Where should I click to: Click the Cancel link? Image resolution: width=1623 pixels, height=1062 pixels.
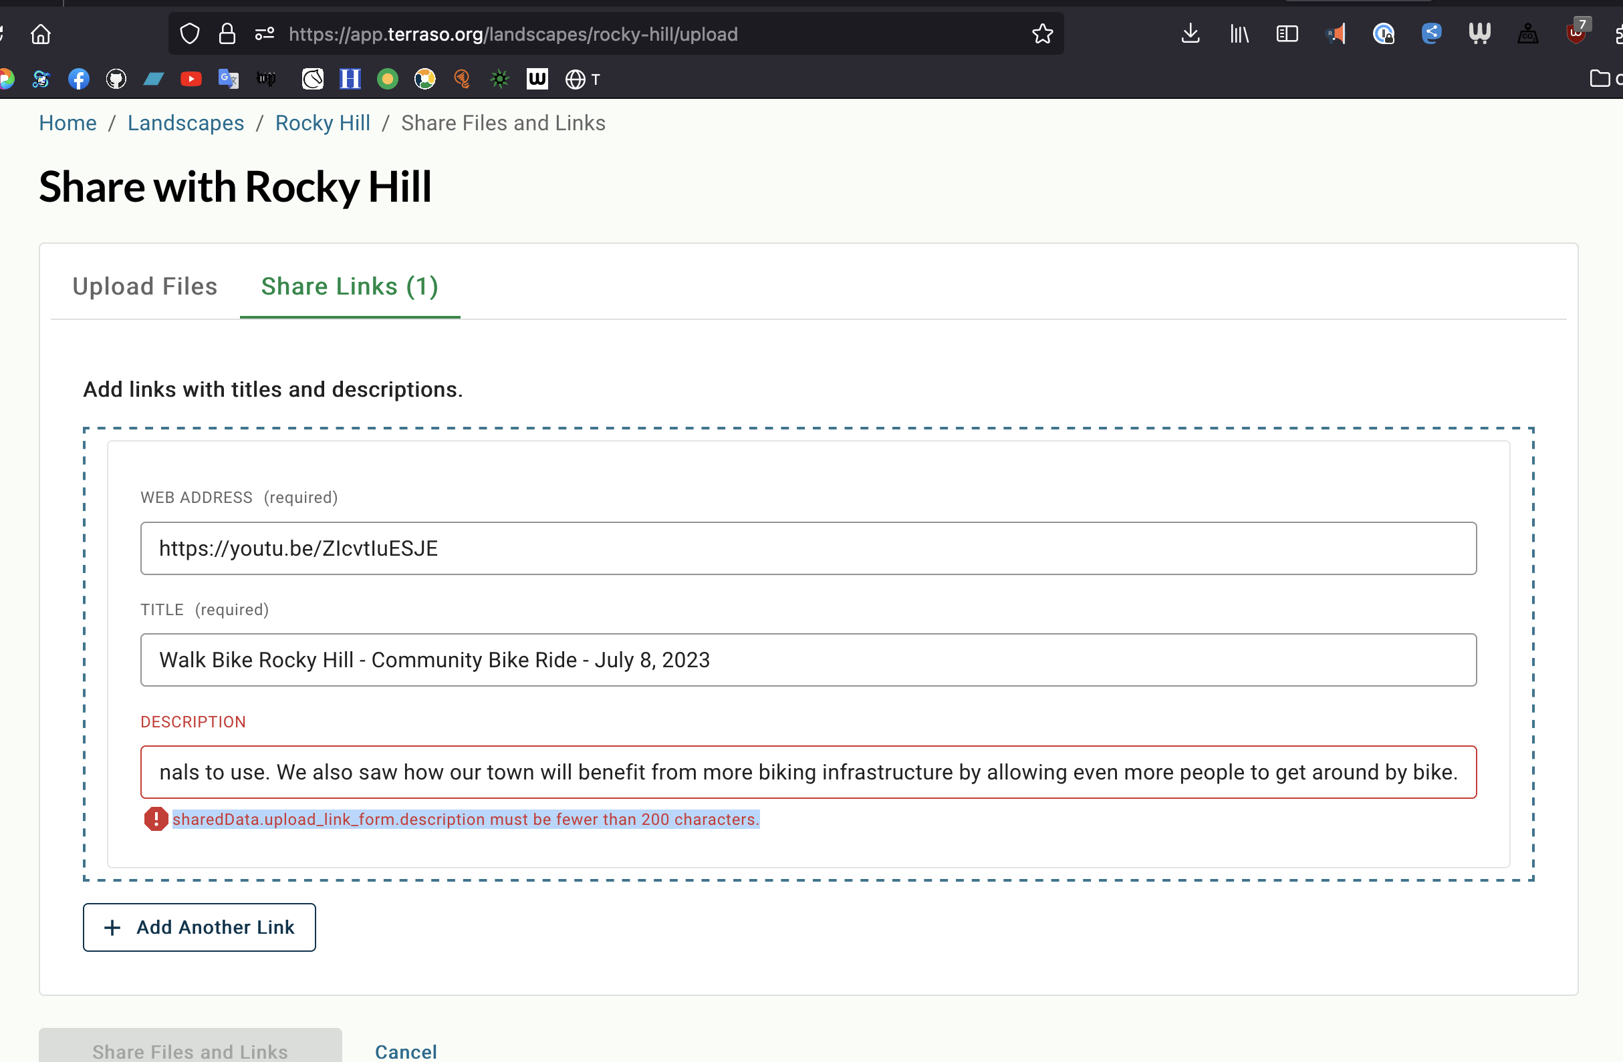(x=406, y=1051)
